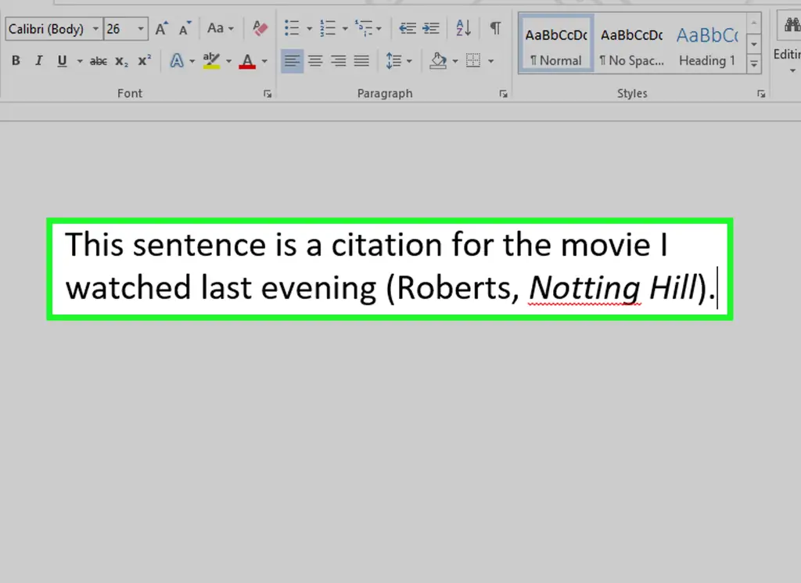Click the Subscript button
The image size is (801, 583).
click(x=121, y=61)
